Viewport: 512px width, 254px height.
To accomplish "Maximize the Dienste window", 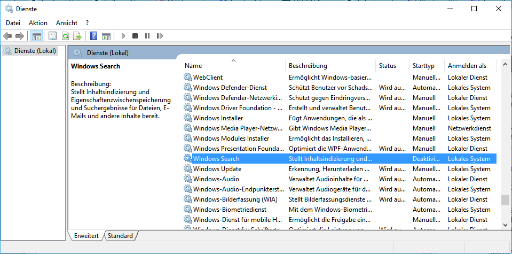I will point(474,9).
